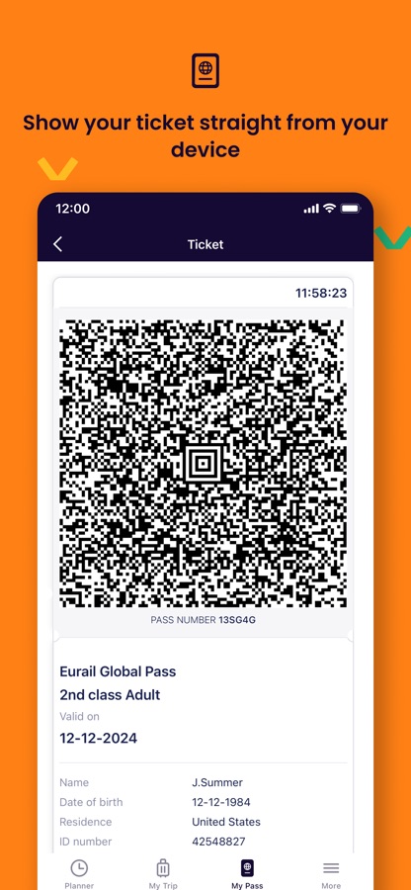Screen dimensions: 411x890
Task: Tap the 11:58:23 ticket timestamp
Action: (x=321, y=294)
